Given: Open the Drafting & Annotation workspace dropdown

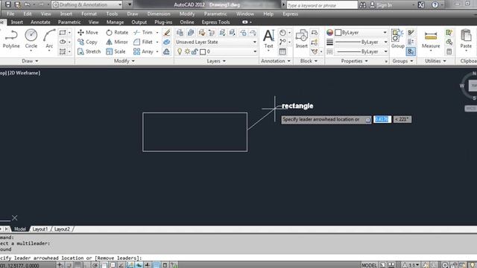Looking at the screenshot, I should coord(87,4).
